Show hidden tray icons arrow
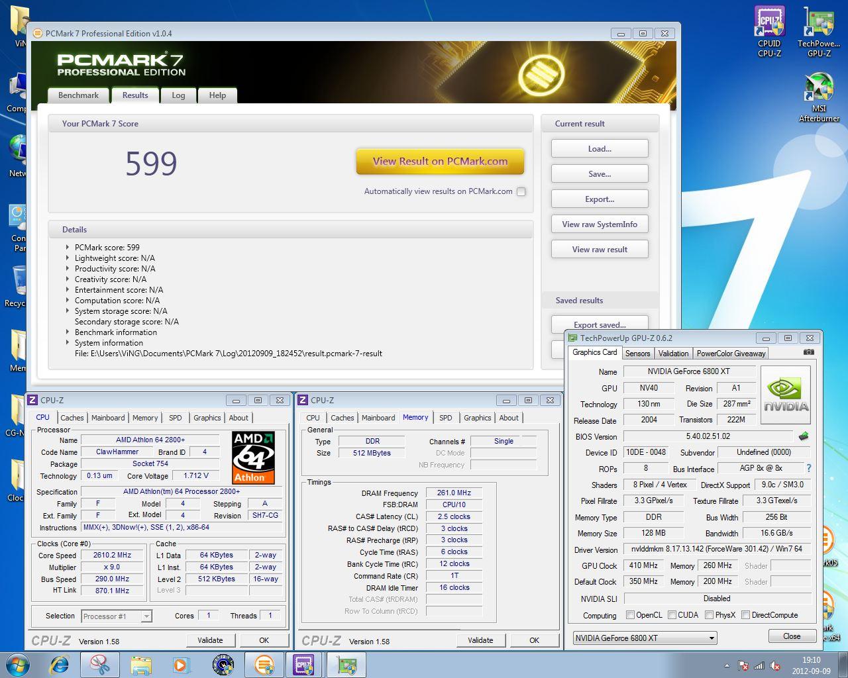This screenshot has height=678, width=848. click(727, 665)
